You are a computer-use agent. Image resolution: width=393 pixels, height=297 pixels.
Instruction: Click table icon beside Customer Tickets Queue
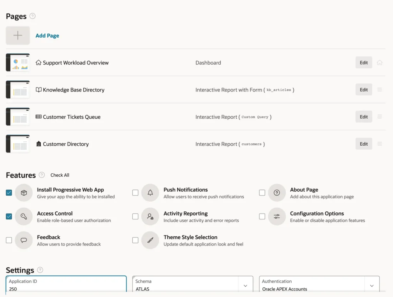[x=38, y=117]
